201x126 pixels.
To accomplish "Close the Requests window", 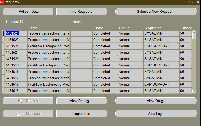I will point(198,2).
